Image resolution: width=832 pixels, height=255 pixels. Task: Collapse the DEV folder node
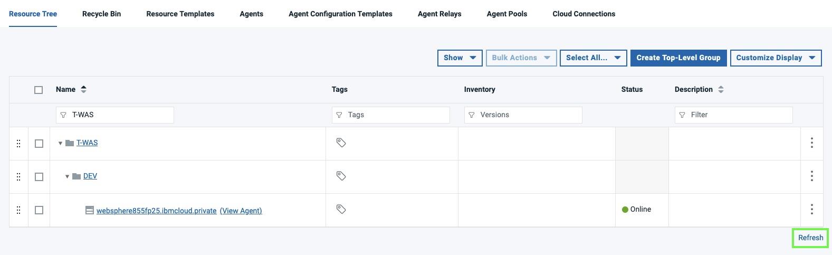(x=67, y=176)
